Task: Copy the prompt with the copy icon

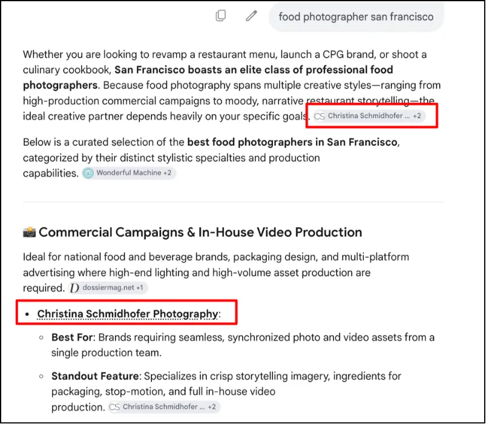Action: click(x=221, y=16)
